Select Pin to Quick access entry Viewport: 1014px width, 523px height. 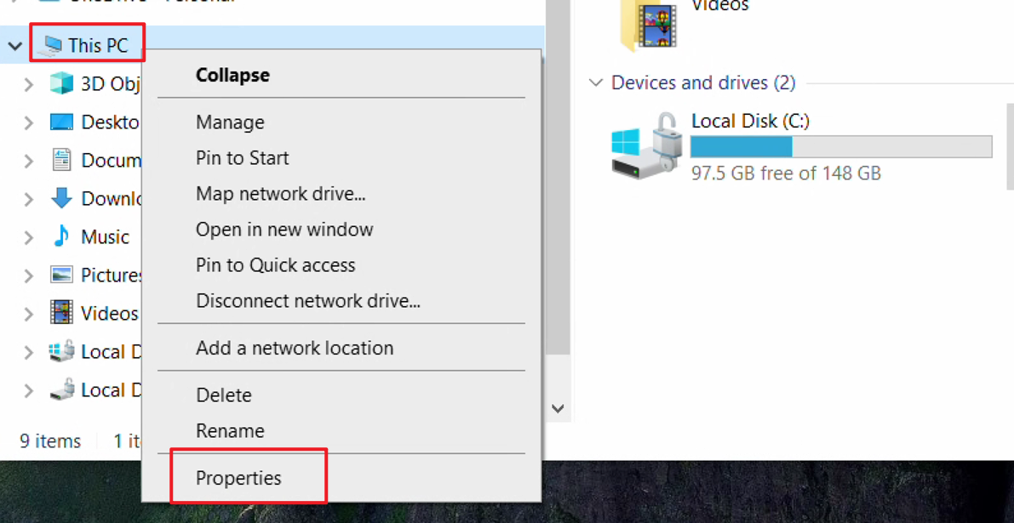click(276, 264)
